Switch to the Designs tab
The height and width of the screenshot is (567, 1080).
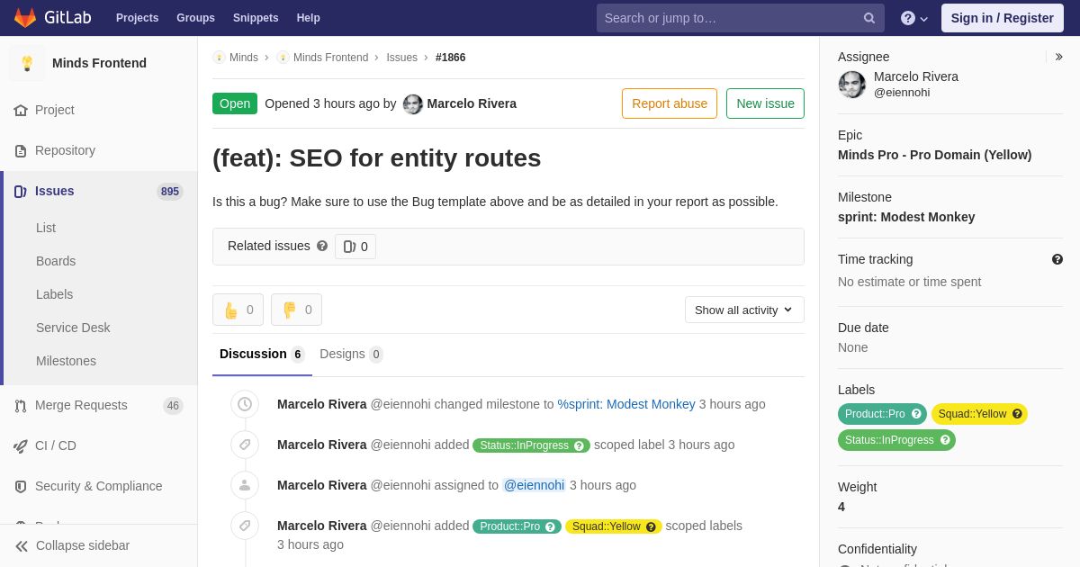[351, 355]
